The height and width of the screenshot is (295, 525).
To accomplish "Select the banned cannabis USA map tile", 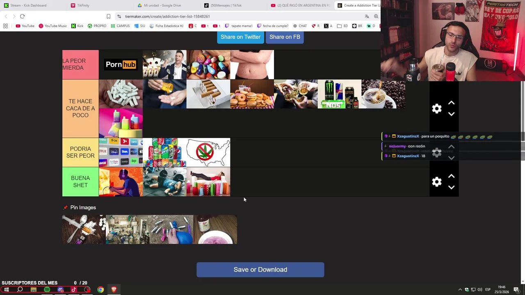I will point(208,153).
